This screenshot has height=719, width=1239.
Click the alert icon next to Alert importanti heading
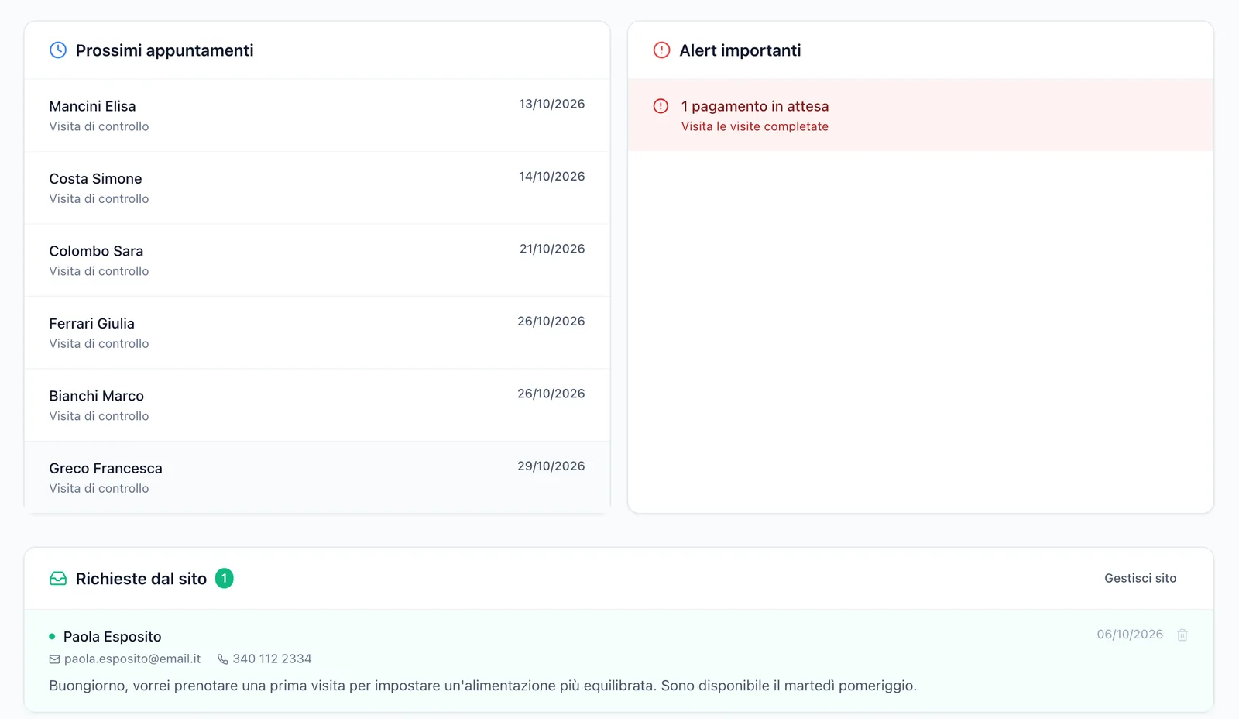(661, 50)
